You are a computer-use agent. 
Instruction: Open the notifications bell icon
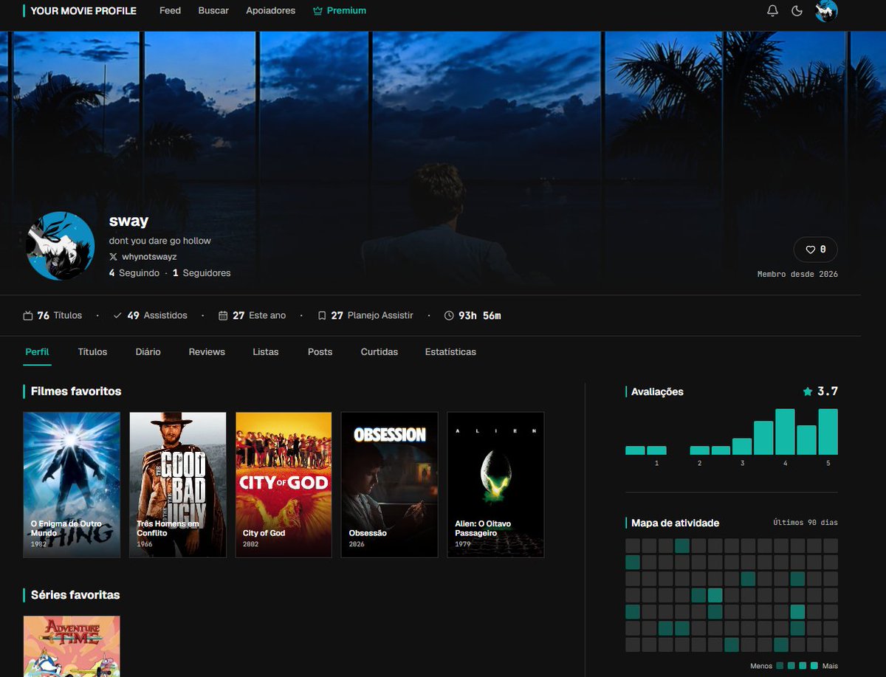coord(772,11)
